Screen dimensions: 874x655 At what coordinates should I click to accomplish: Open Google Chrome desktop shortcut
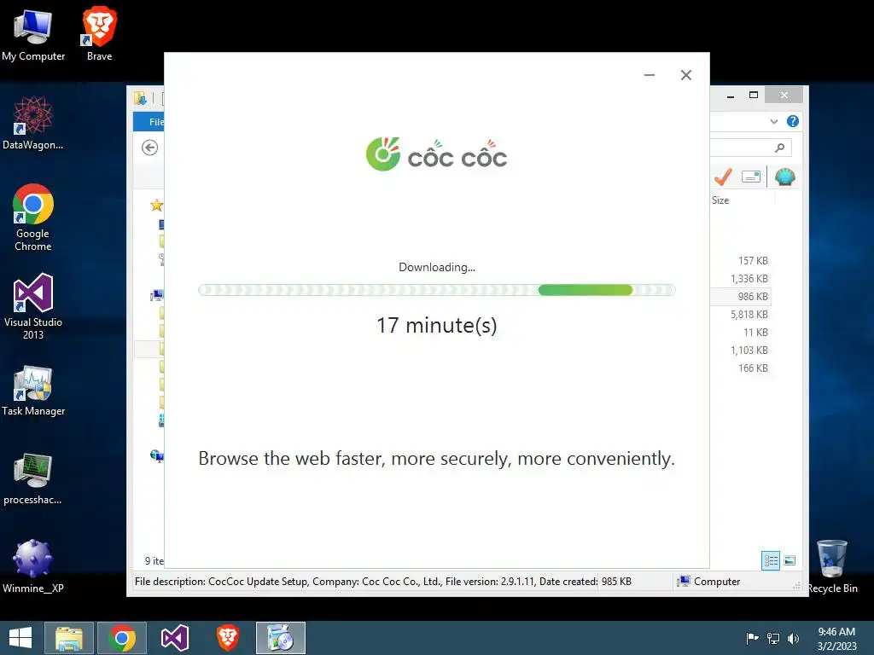click(33, 217)
